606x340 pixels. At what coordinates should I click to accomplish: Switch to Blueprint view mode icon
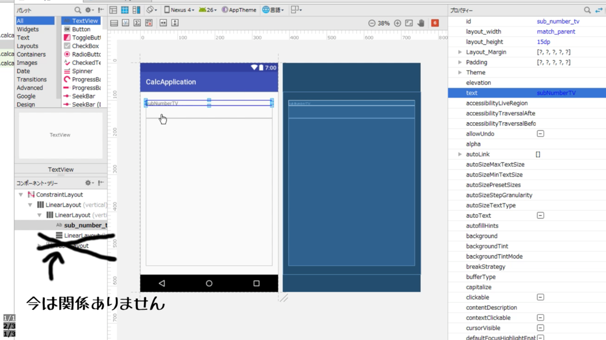(125, 10)
